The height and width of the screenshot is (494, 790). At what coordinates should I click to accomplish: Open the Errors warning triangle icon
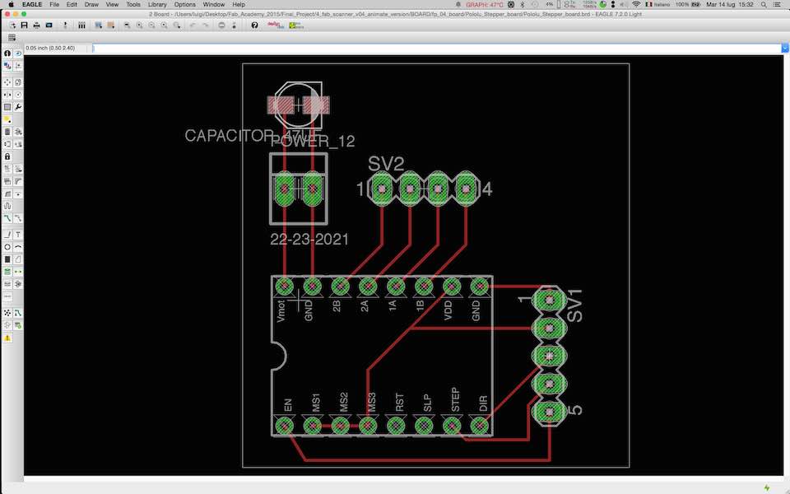7,338
